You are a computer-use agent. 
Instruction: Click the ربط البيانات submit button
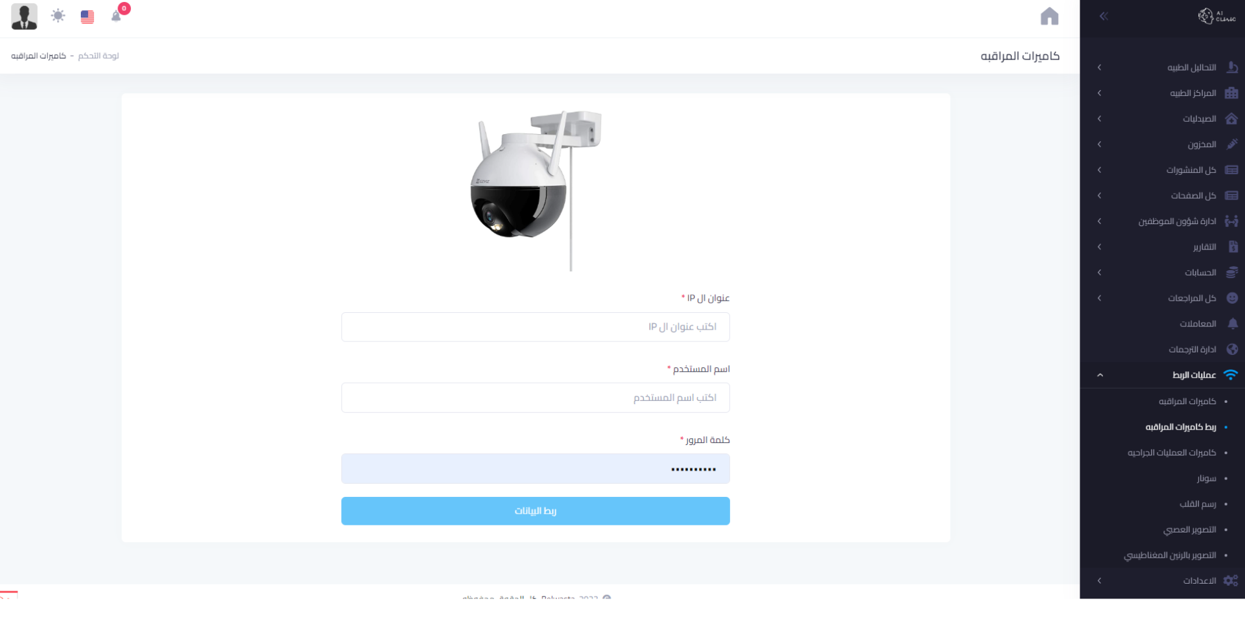click(536, 511)
